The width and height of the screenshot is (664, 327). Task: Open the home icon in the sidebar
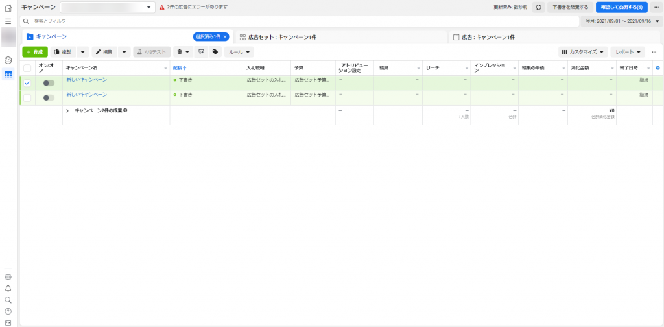(8, 8)
